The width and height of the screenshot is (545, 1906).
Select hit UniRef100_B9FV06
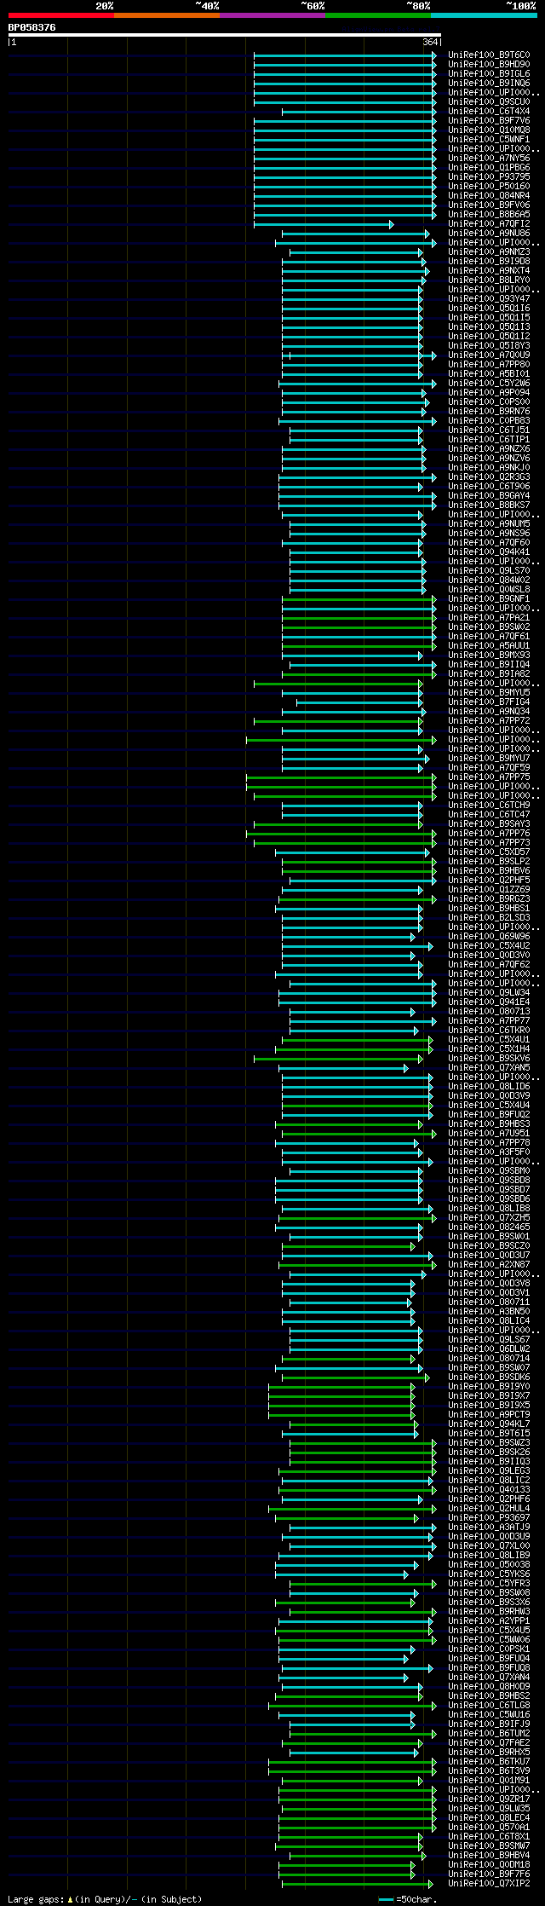[489, 205]
